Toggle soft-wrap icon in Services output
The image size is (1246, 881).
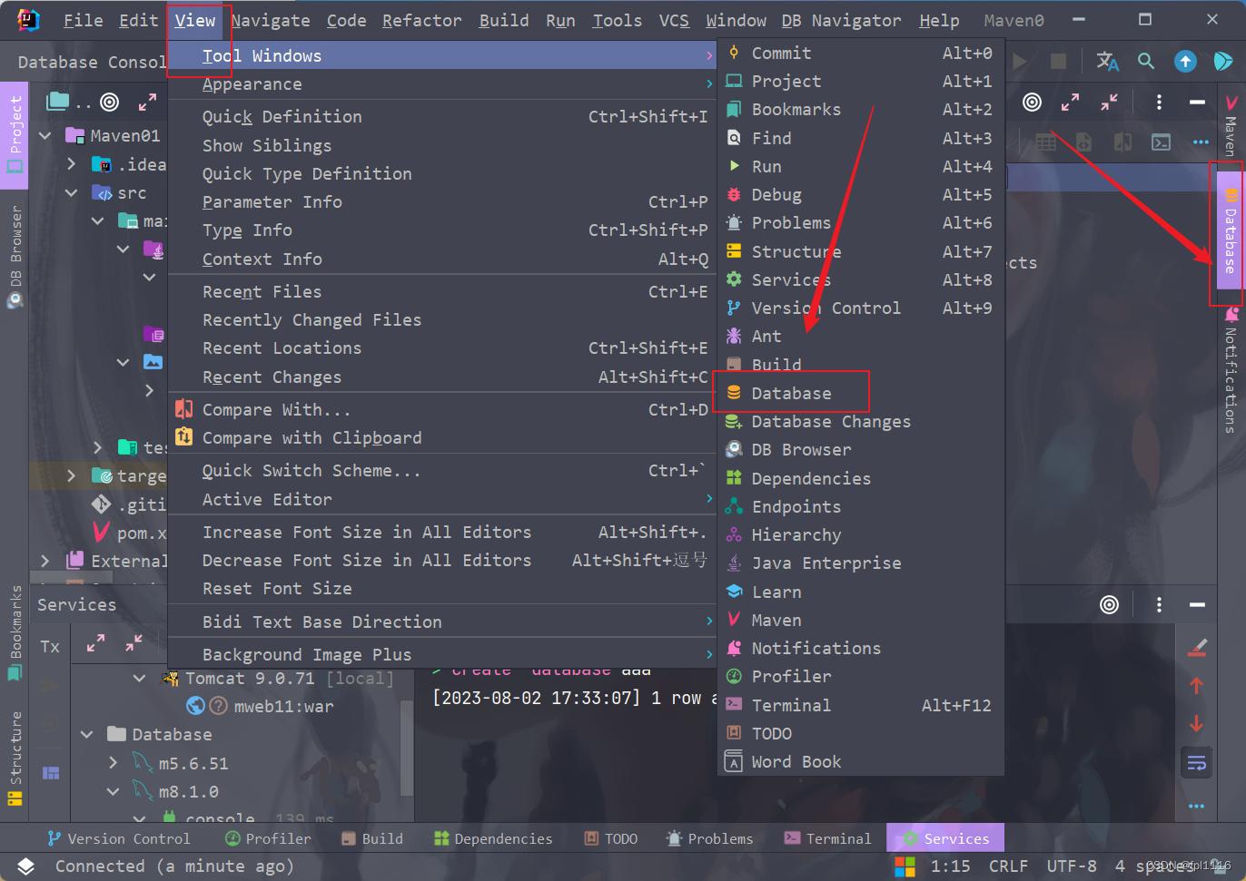click(x=1197, y=762)
